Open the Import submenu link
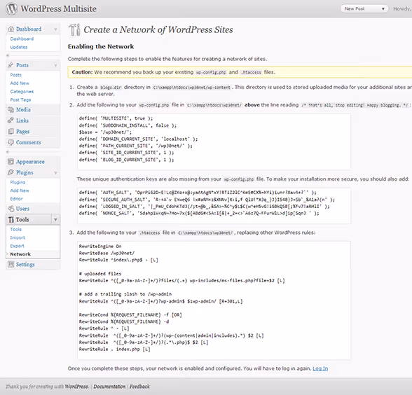Screen dimensions: 412x395 tap(18, 237)
